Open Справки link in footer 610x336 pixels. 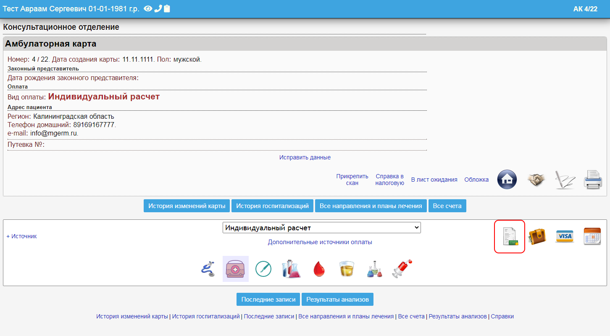click(x=502, y=317)
